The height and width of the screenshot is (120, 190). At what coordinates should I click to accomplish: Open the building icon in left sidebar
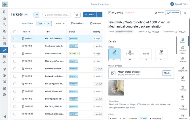click(x=4, y=18)
